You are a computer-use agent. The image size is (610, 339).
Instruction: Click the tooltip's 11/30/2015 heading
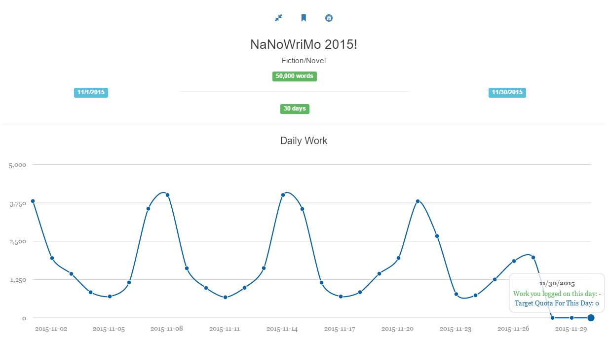click(557, 284)
